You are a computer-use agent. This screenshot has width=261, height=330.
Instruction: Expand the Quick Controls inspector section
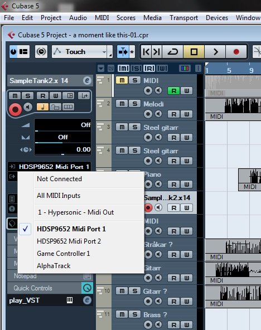coord(50,288)
